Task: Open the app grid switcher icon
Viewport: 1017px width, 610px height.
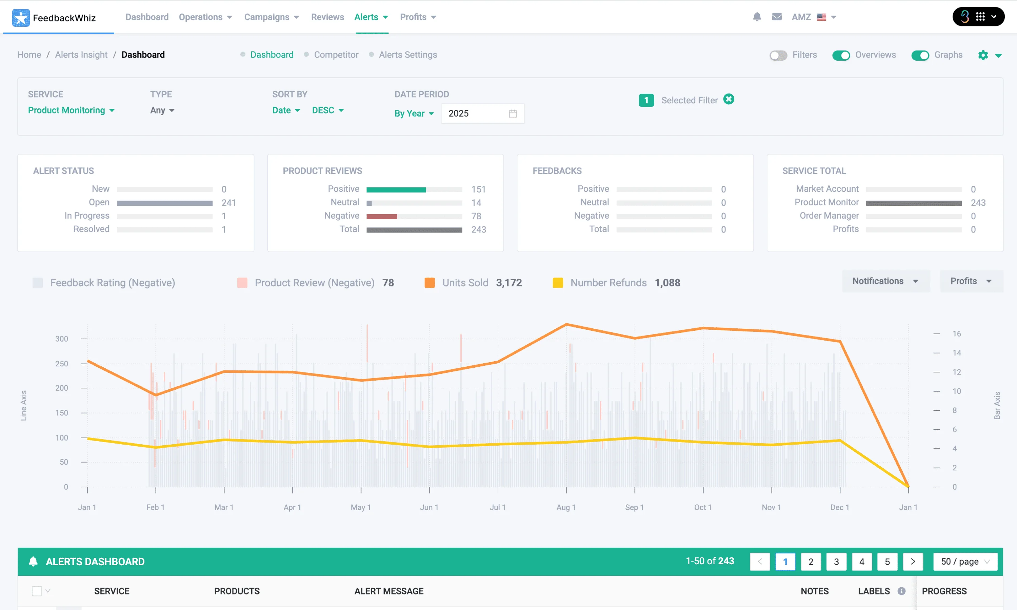Action: (x=980, y=17)
